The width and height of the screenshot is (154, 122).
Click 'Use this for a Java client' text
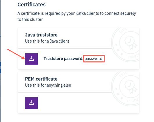click(47, 41)
